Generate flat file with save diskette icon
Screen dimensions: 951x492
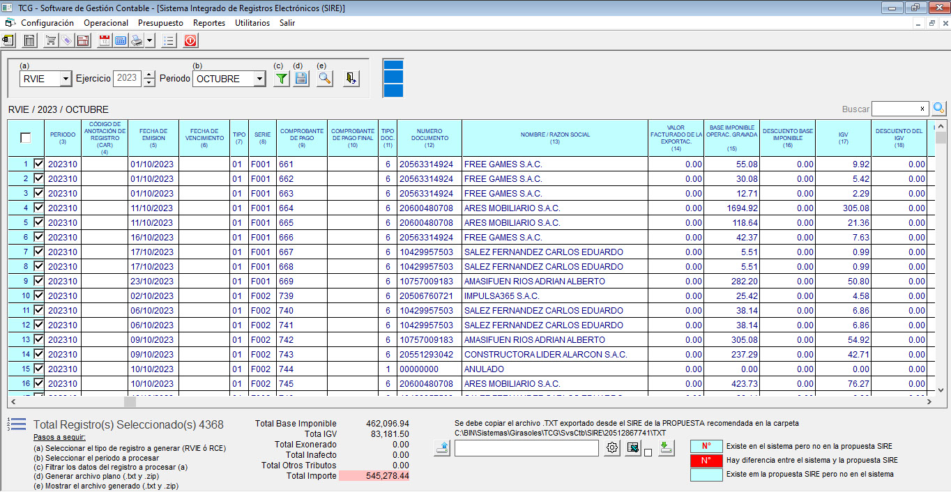point(301,79)
